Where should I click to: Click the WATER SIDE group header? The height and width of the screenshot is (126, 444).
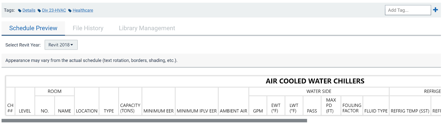pos(319,91)
